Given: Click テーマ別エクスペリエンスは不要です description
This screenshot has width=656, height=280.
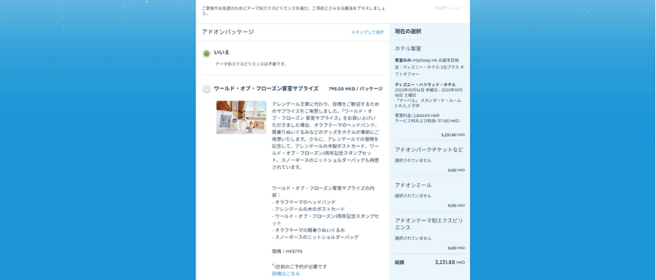Looking at the screenshot, I should pos(251,65).
